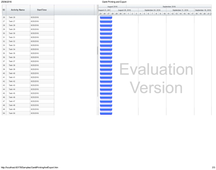Select the blue Gantt bar for Task 43
The width and height of the screenshot is (216, 170).
click(x=106, y=85)
